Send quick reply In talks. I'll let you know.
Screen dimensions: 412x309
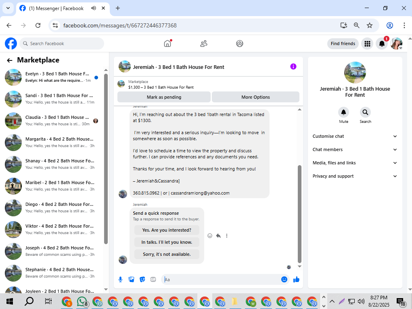coord(167,242)
